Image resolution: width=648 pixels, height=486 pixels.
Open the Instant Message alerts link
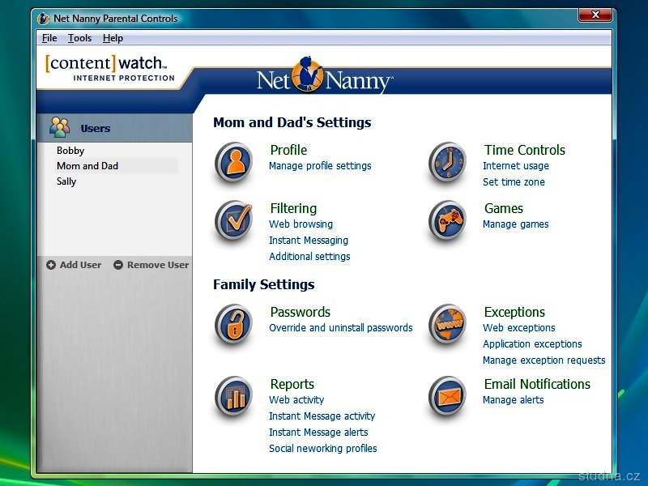(x=318, y=432)
